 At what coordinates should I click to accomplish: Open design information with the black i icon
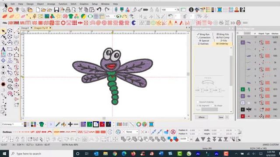tap(191, 10)
